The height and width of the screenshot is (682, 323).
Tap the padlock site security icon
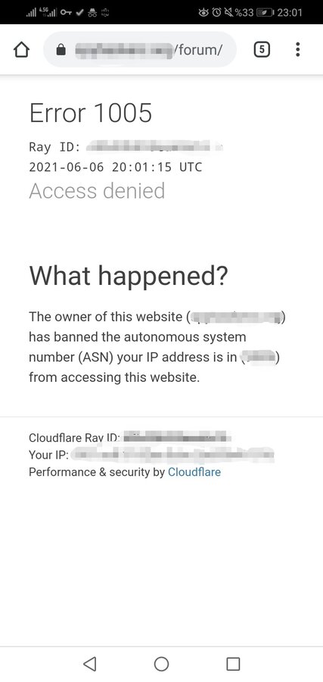coord(61,51)
